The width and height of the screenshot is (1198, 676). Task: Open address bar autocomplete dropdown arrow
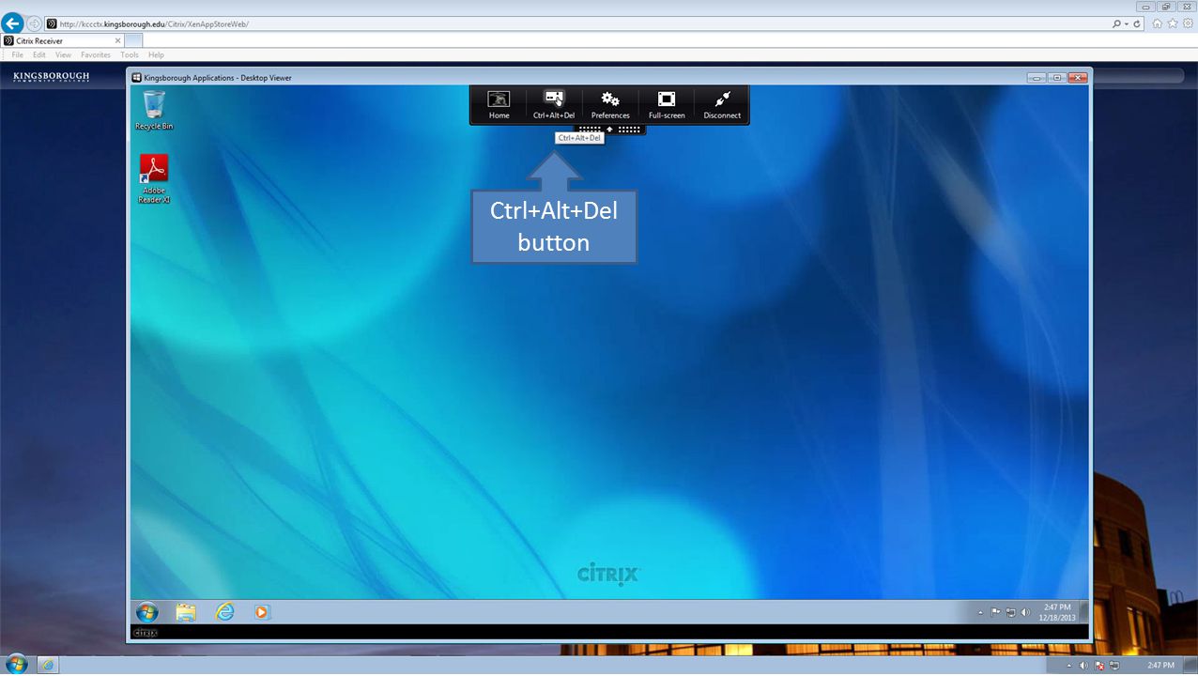[x=1127, y=23]
